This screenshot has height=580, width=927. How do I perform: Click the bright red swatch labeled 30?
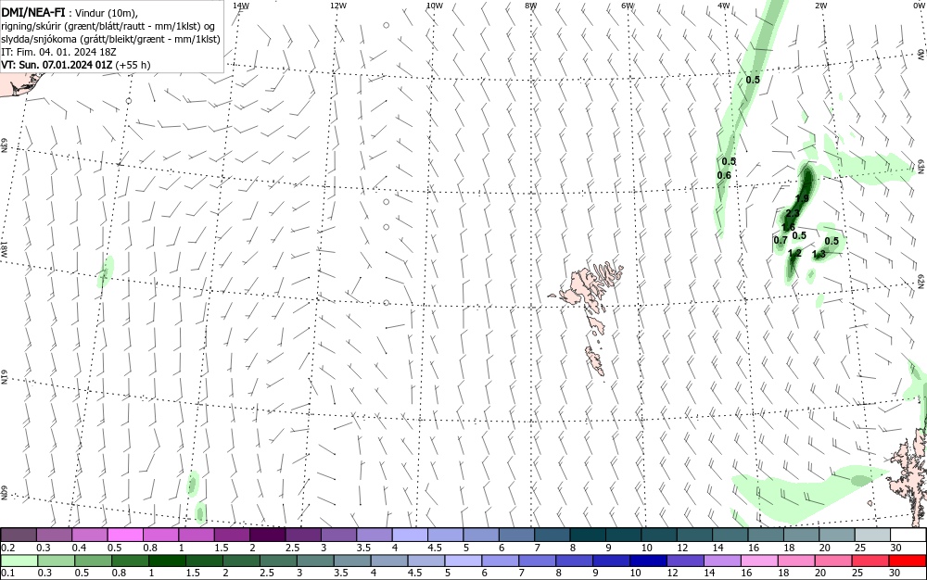pos(908,561)
